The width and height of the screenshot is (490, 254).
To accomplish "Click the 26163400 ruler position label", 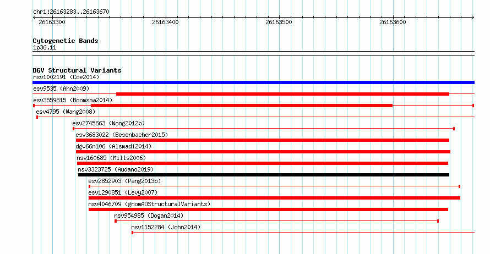I will point(165,22).
